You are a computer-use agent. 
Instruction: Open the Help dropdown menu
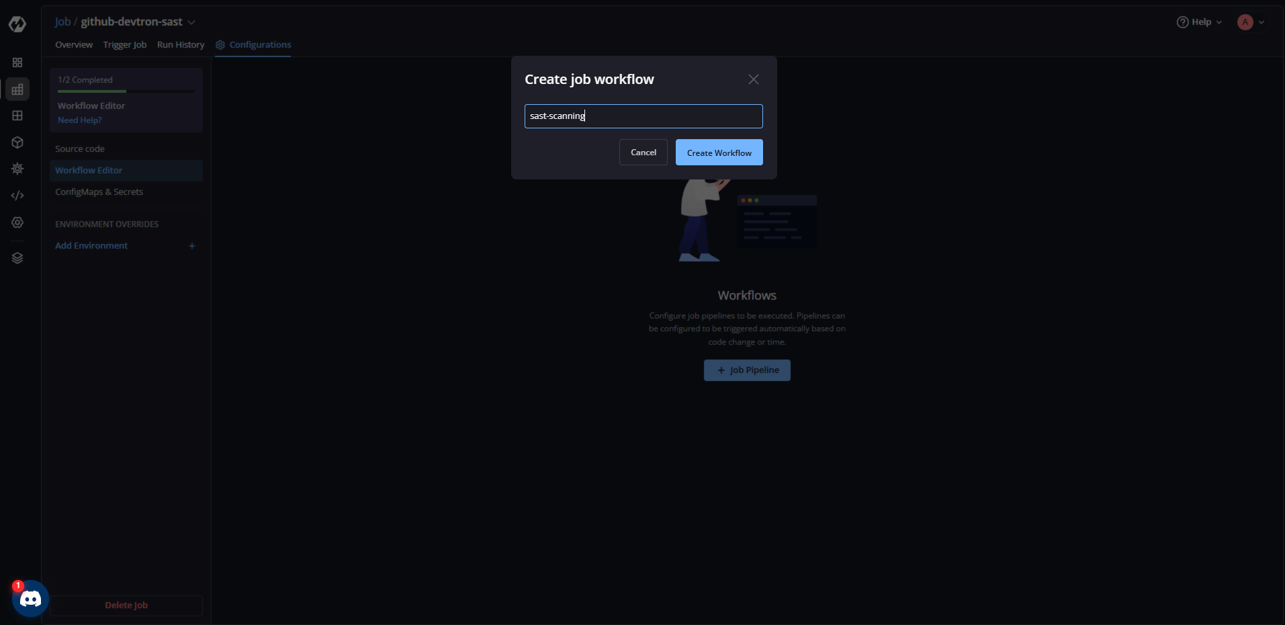[x=1200, y=22]
